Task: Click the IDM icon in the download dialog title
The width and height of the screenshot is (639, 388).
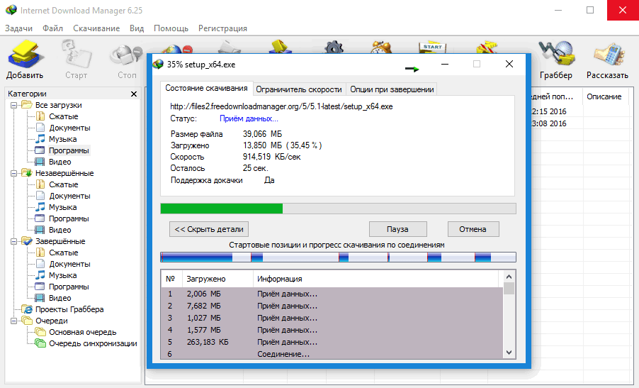Action: click(158, 64)
